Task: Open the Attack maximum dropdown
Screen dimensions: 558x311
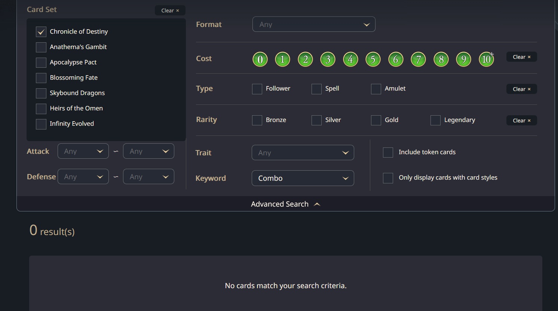Action: pos(148,151)
